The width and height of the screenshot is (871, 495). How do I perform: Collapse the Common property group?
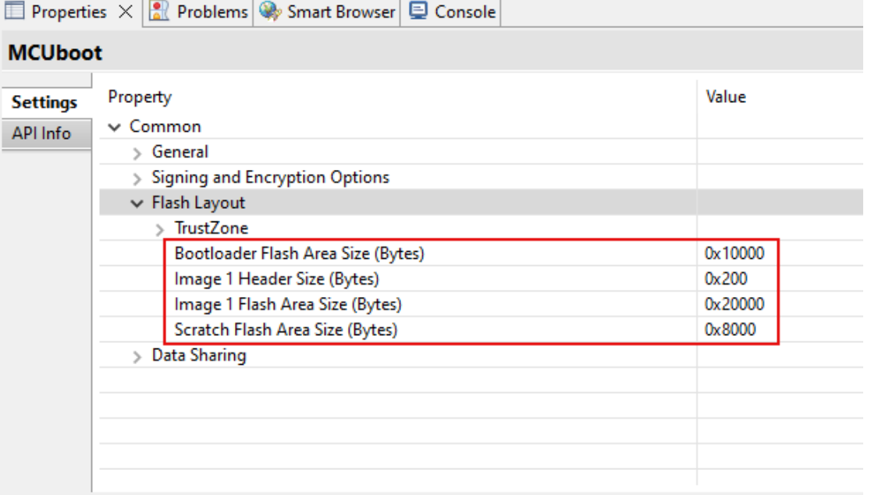click(x=114, y=126)
